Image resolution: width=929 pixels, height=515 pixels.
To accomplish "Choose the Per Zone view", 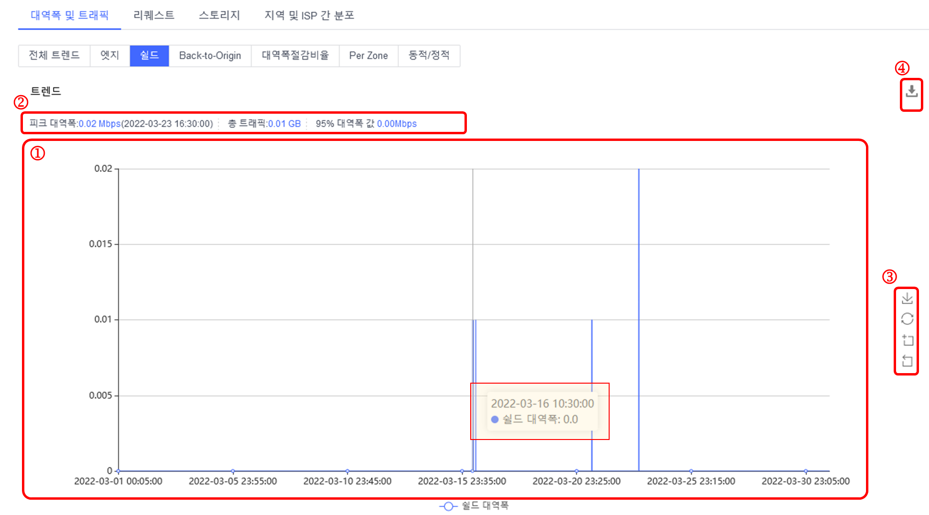I will pos(368,55).
